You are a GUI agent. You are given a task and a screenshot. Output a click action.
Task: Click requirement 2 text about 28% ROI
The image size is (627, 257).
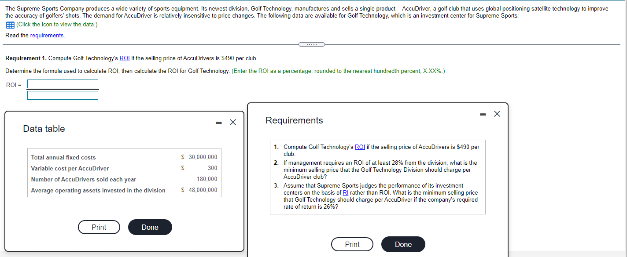(x=380, y=170)
